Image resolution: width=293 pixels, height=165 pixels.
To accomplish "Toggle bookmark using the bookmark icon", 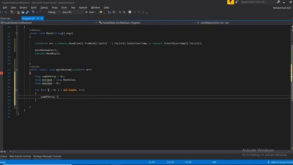I will 130,12.
